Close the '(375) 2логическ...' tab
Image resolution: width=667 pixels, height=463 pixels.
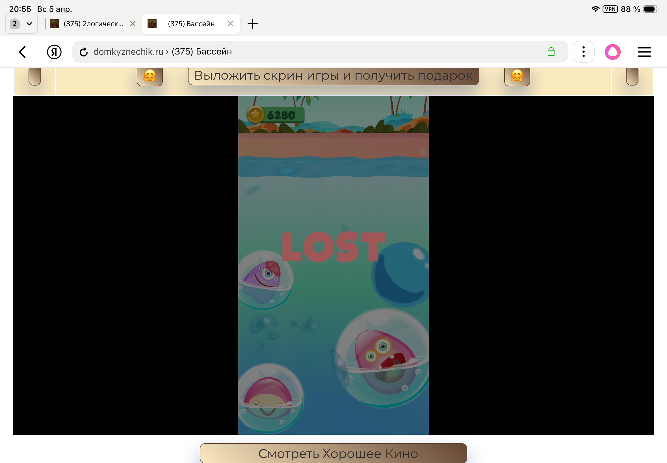pyautogui.click(x=133, y=24)
